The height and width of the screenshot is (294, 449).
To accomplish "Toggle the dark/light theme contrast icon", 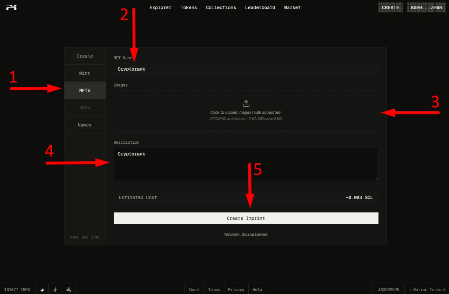I will (x=42, y=290).
